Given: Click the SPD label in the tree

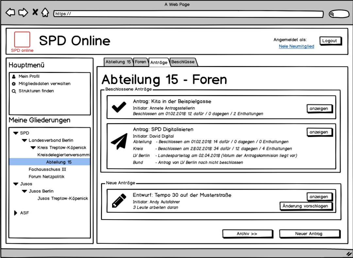Looking at the screenshot, I should point(25,133).
